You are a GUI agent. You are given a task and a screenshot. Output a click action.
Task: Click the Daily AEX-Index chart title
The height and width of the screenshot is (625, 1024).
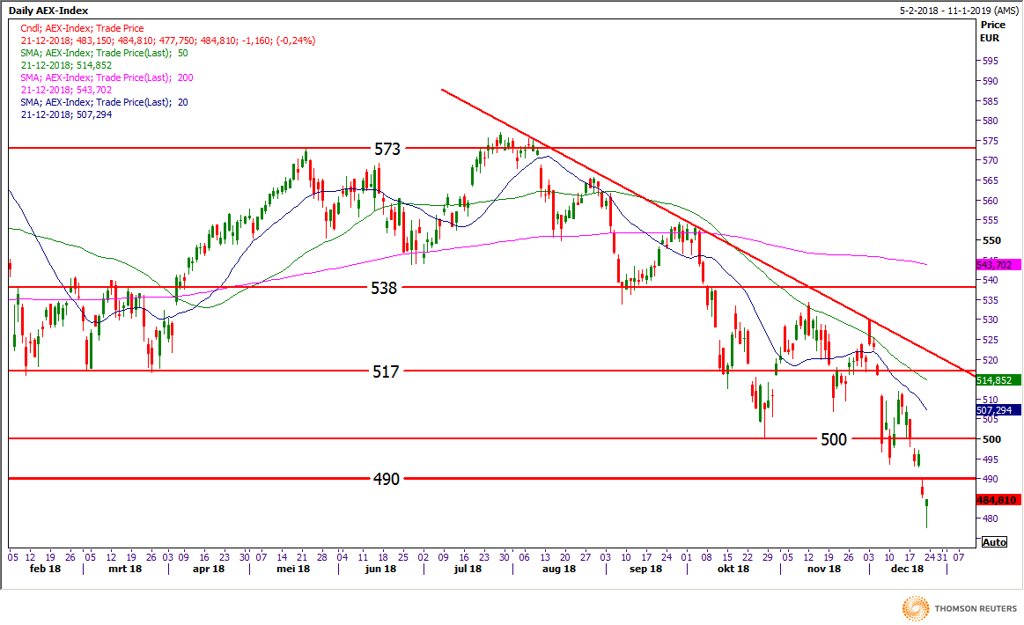click(48, 11)
